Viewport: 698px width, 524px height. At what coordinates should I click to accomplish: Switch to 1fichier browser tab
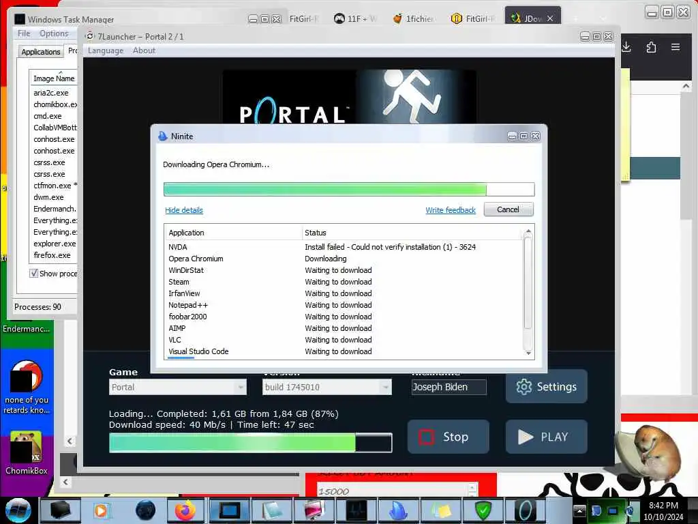414,18
